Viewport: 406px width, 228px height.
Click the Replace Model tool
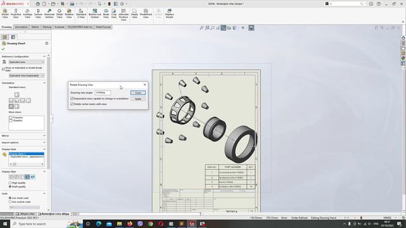tap(169, 13)
